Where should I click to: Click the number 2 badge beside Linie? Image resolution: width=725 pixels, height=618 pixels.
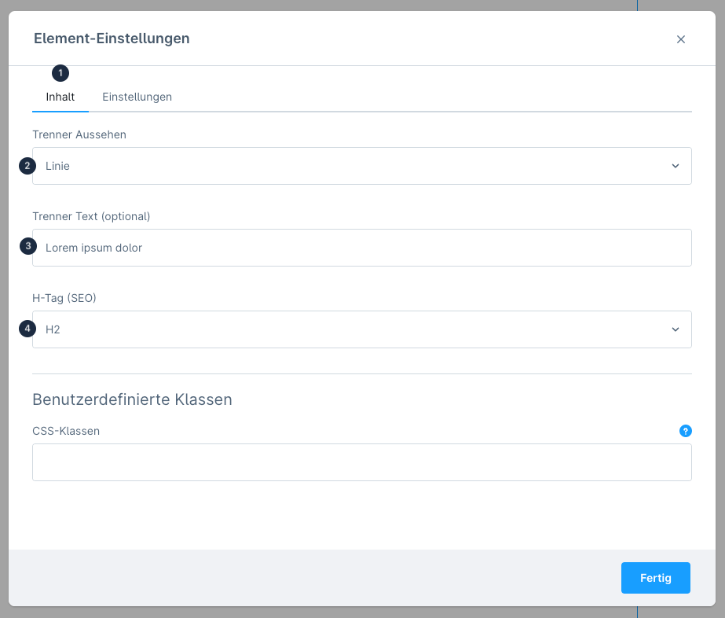[x=27, y=166]
